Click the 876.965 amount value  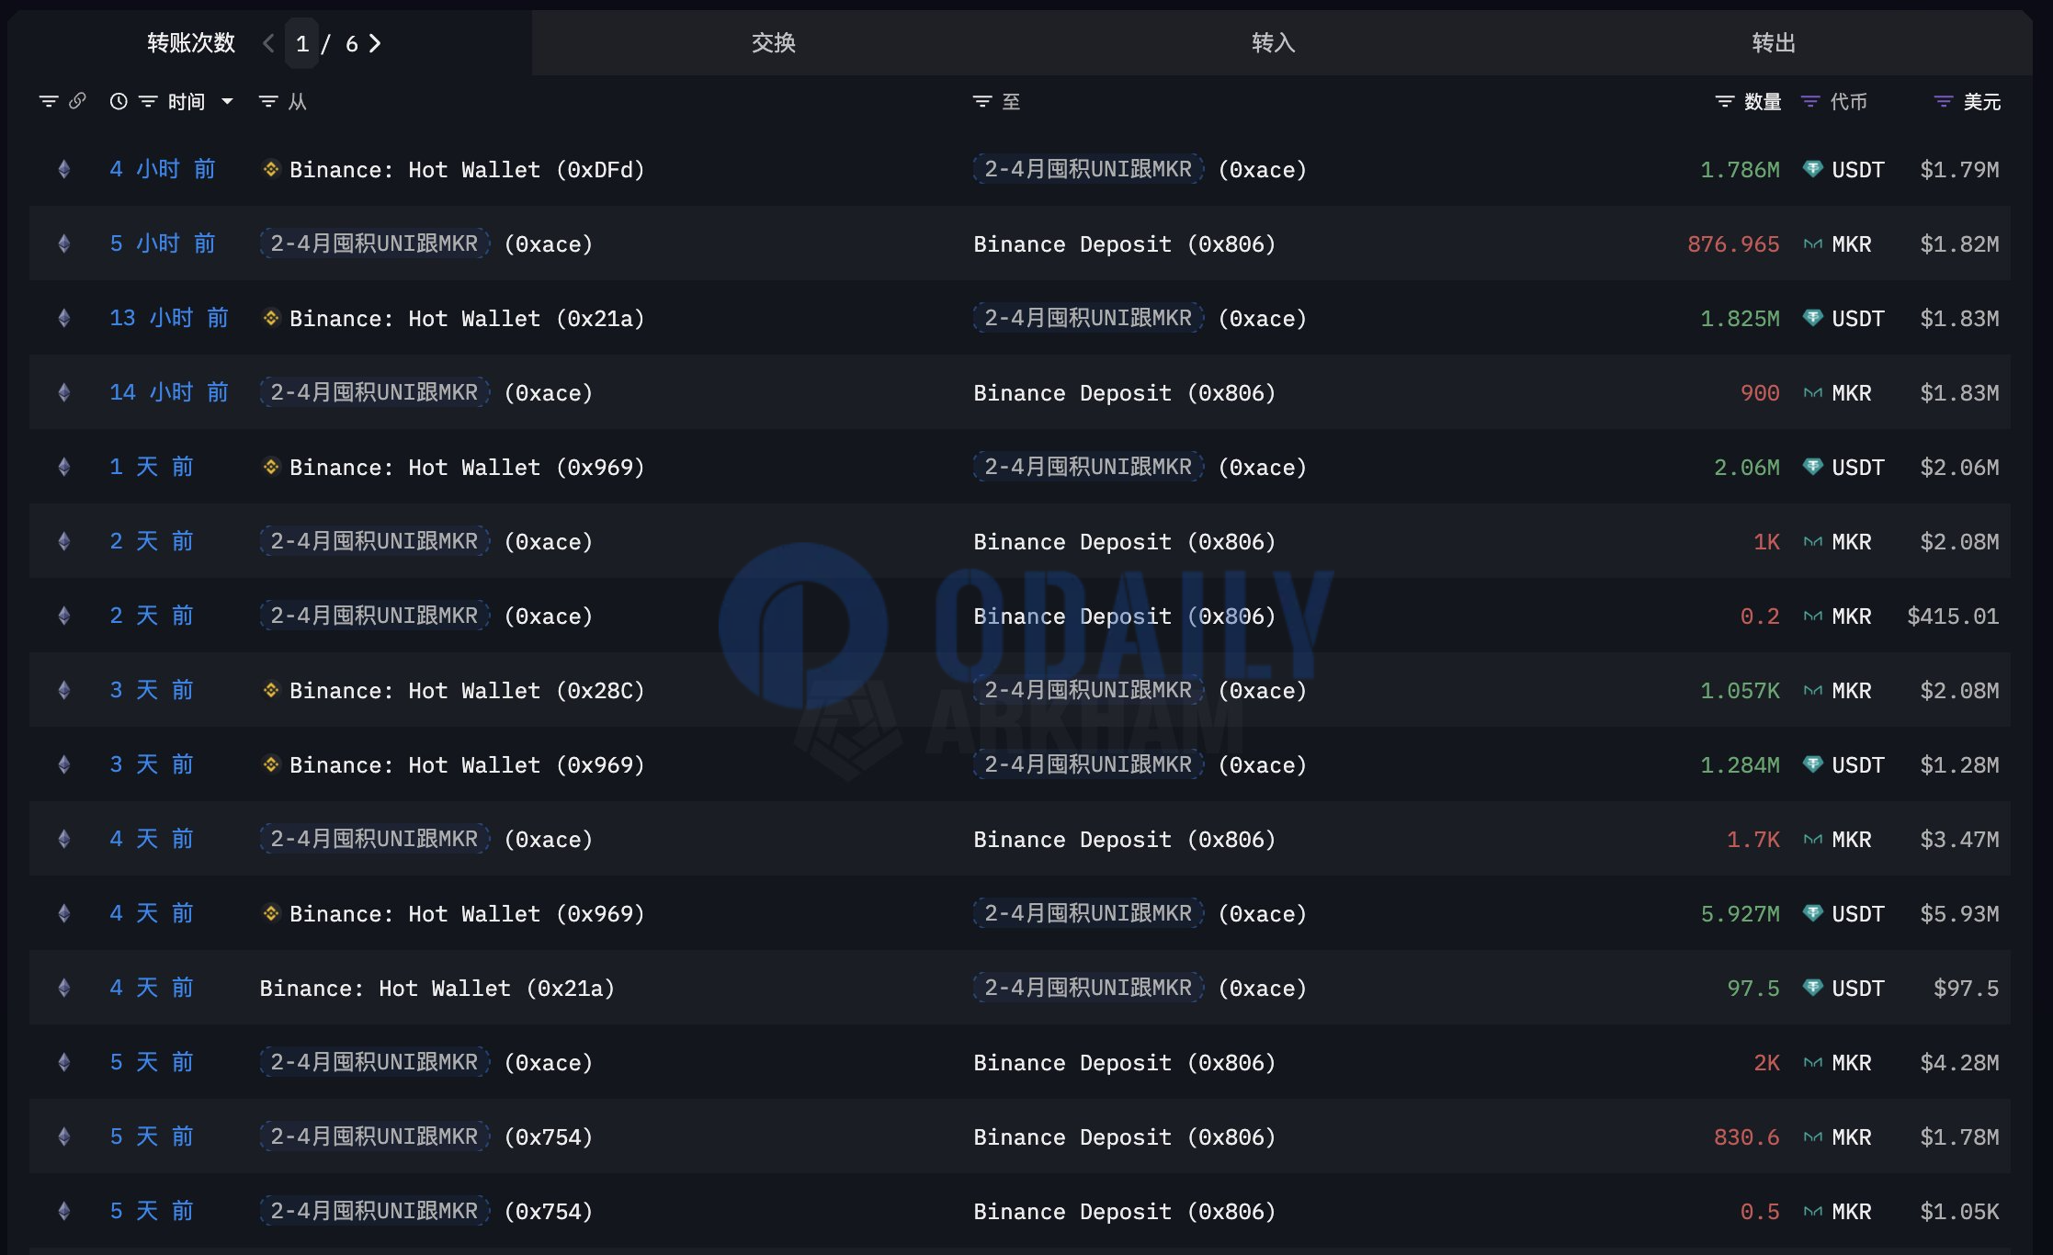point(1733,244)
